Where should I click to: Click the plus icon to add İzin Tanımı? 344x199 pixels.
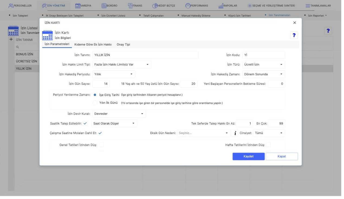(x=11, y=40)
